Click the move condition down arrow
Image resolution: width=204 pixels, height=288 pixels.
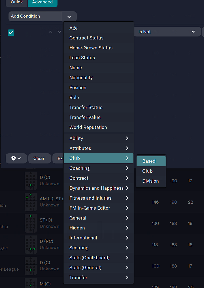pos(59,32)
